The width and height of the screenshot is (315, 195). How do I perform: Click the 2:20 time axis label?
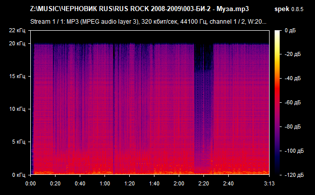(x=203, y=183)
